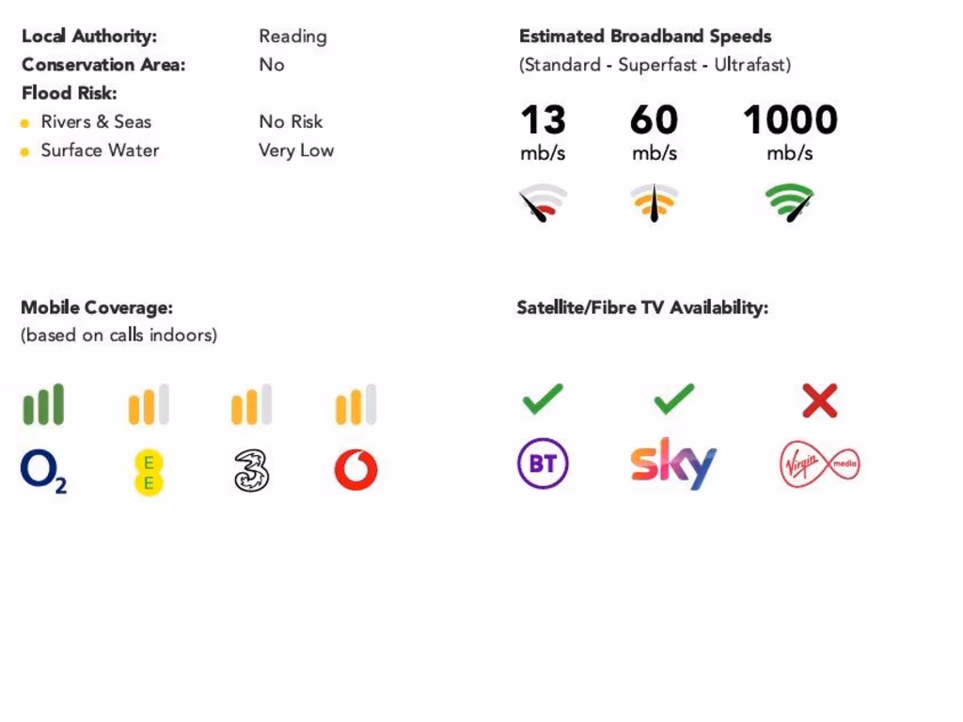Click the red cross above Virgin Media
This screenshot has height=722, width=963.
pos(819,400)
